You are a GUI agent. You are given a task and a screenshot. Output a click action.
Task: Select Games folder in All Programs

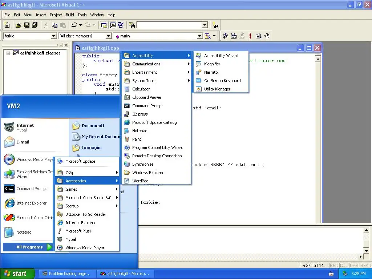[87, 189]
